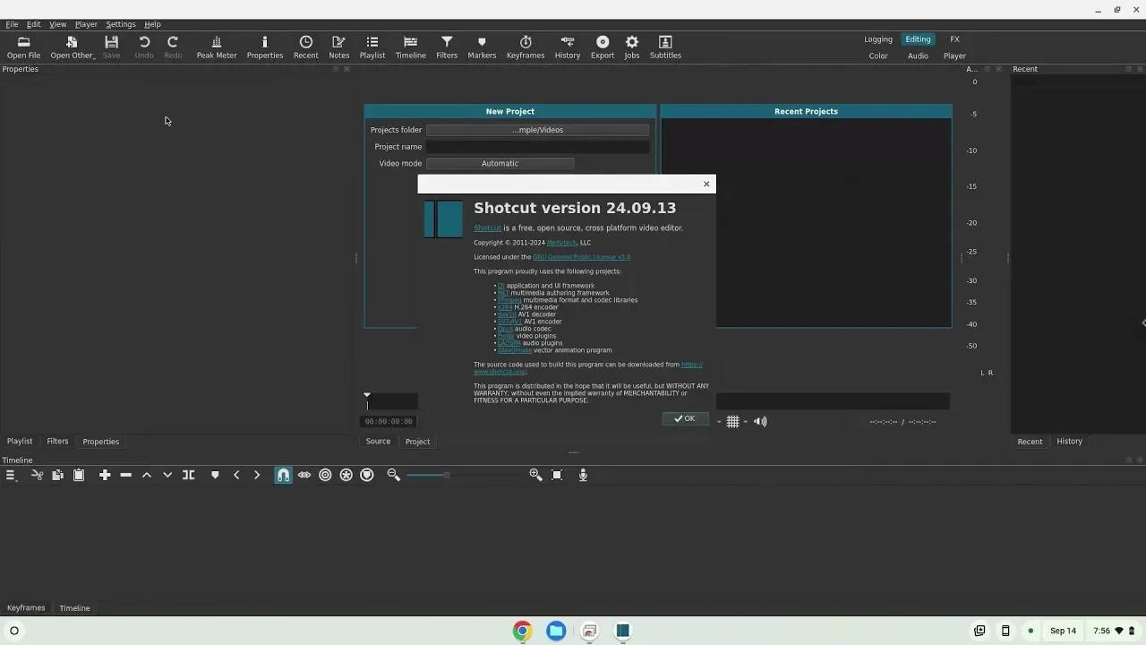Switch to the Project tab

point(417,441)
